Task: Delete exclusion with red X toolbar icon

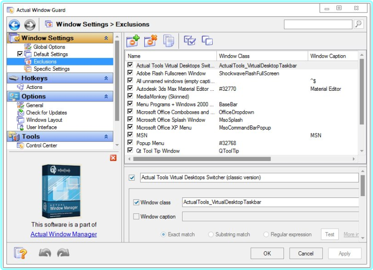Action: [150, 41]
